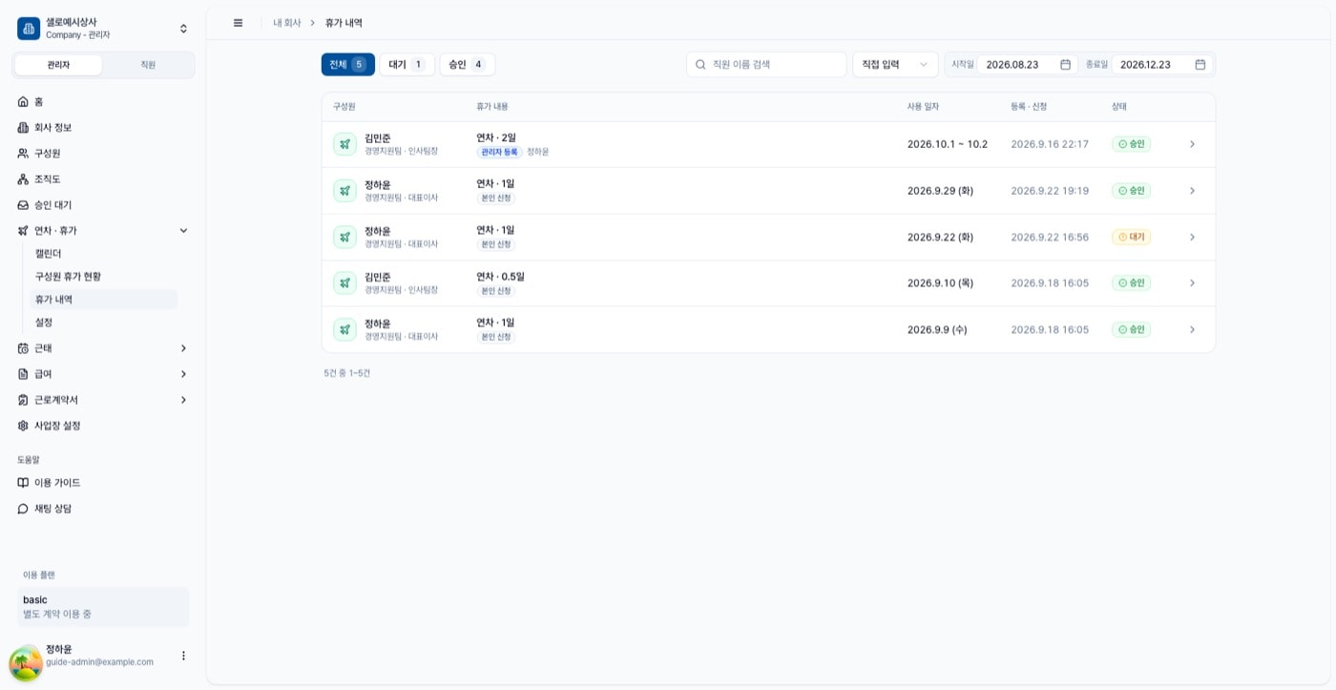This screenshot has width=1336, height=690.
Task: Click the 회사 정보 building icon
Action: point(23,127)
